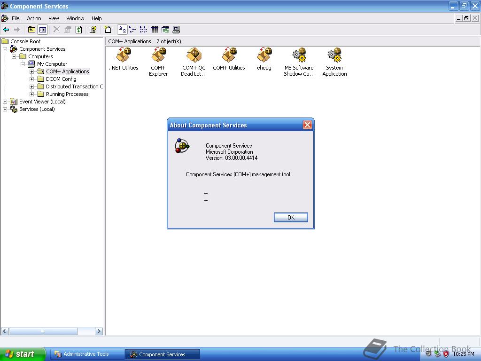481x361 pixels.
Task: Click the Forward arrow toolbar icon
Action: point(17,30)
